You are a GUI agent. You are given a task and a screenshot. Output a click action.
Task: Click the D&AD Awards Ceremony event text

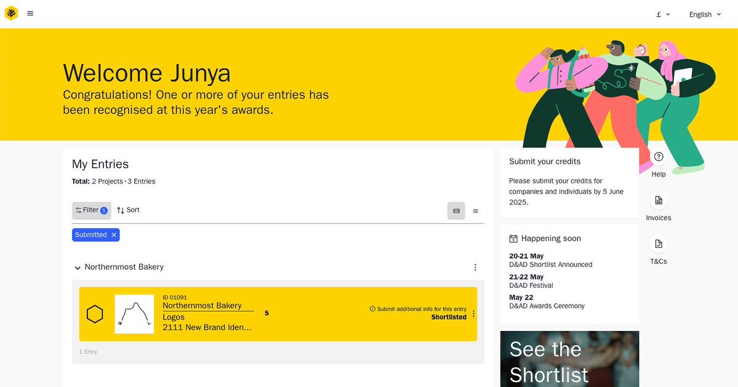(547, 306)
